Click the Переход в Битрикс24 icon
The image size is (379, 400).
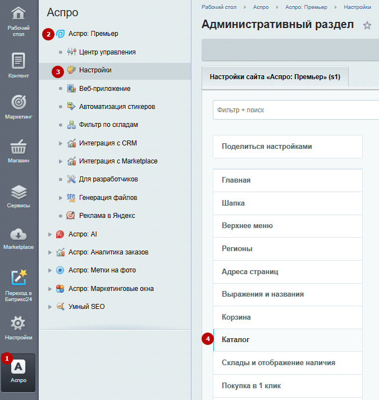(19, 278)
